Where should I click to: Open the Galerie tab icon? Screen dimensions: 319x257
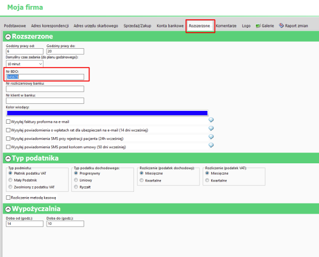[258, 26]
